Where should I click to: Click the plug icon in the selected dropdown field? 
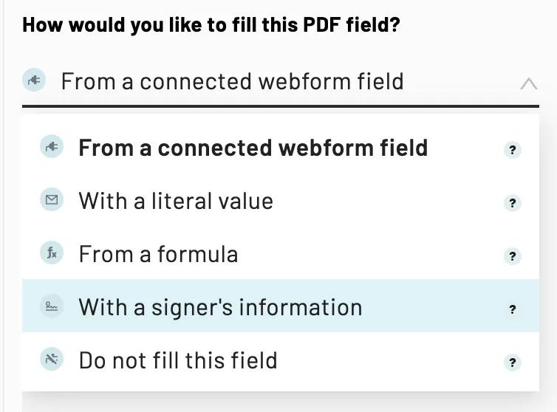[x=34, y=80]
